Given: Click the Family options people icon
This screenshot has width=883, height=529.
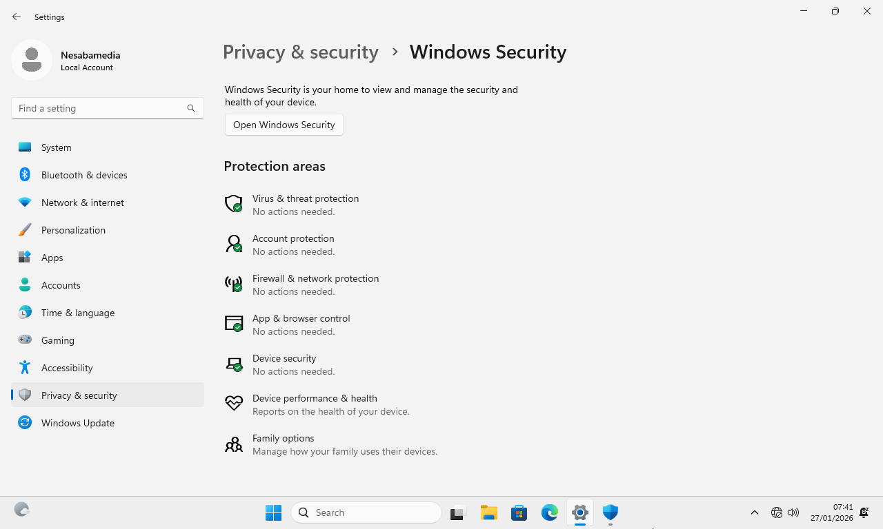Looking at the screenshot, I should coord(234,444).
